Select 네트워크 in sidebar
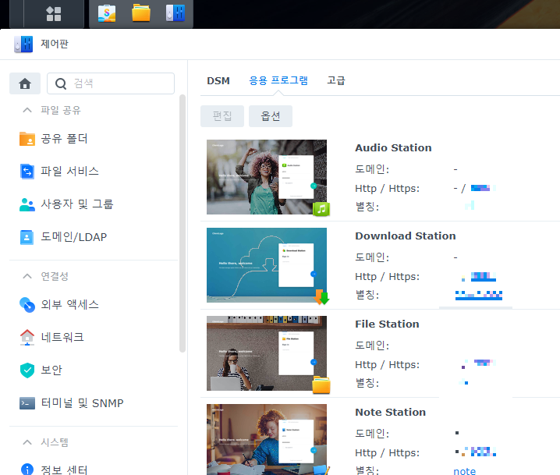 click(62, 337)
